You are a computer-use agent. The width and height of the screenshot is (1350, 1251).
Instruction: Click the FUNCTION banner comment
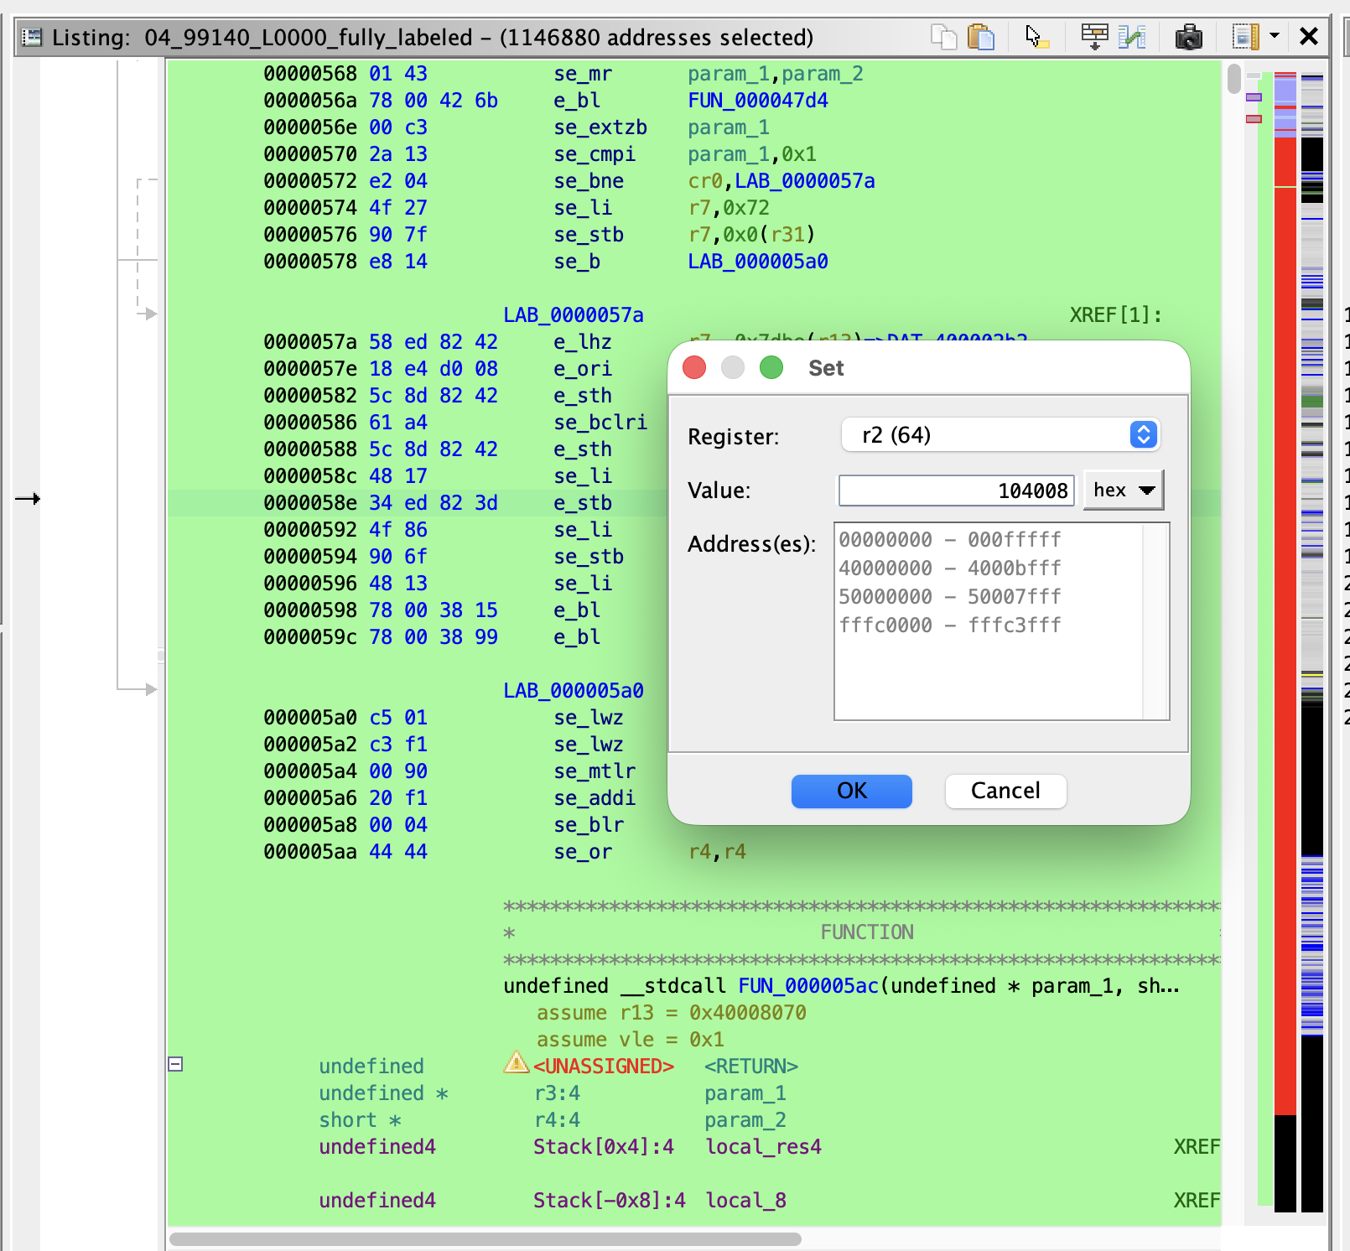[867, 932]
